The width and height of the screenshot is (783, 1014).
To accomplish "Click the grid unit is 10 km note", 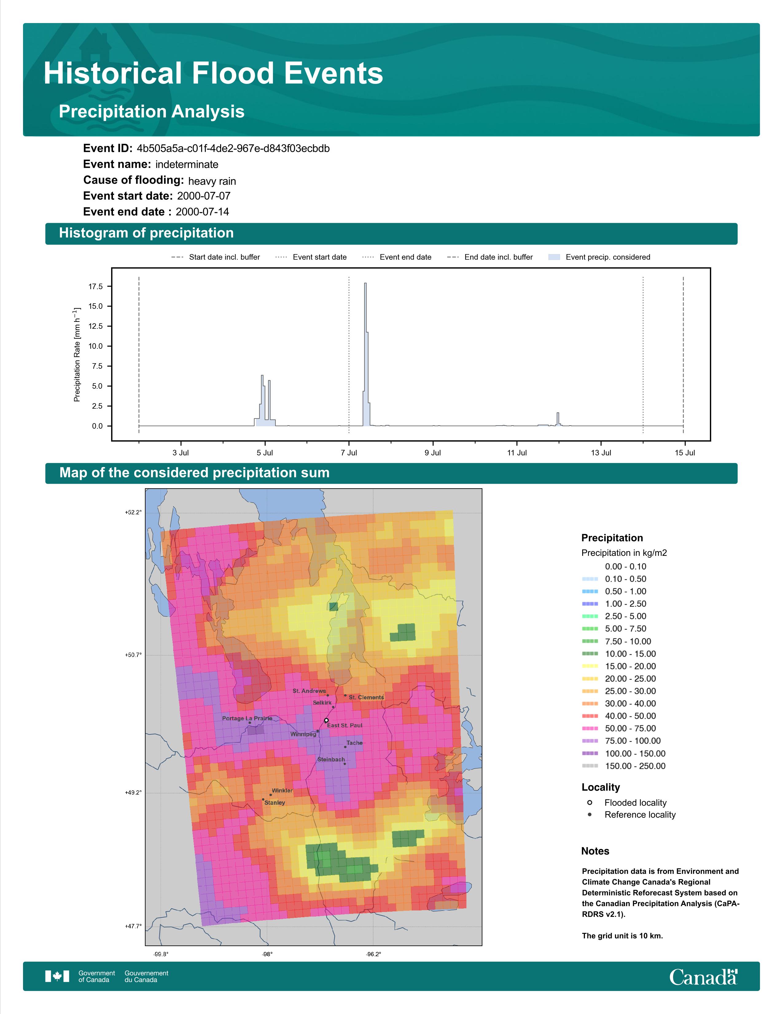I will click(x=622, y=936).
